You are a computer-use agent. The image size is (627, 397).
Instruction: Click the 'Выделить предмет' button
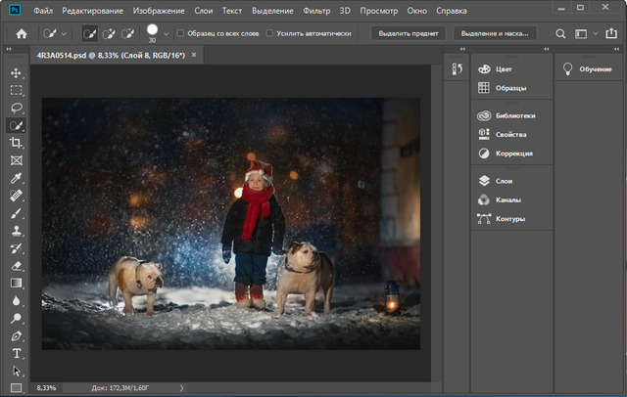409,33
